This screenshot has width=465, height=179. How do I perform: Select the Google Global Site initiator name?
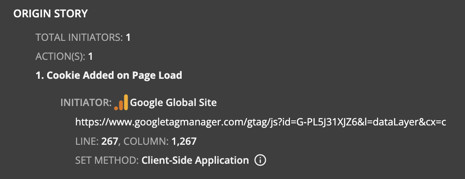pos(173,103)
